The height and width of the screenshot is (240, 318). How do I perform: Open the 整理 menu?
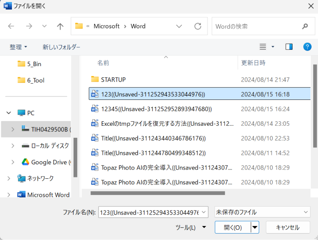pyautogui.click(x=18, y=47)
